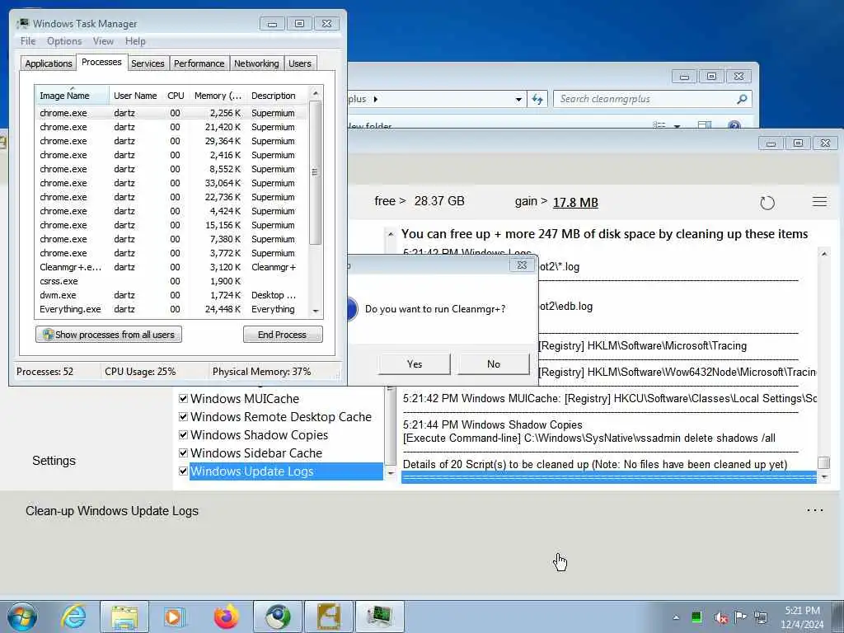Toggle the Windows Remote Desktop Cache checkbox
Screen dimensions: 844x633
pos(183,416)
